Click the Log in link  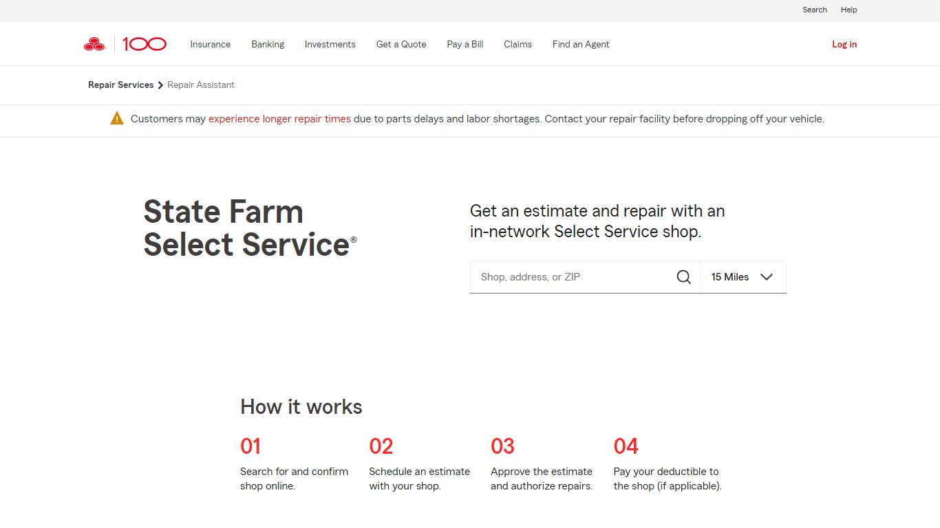[x=844, y=44]
